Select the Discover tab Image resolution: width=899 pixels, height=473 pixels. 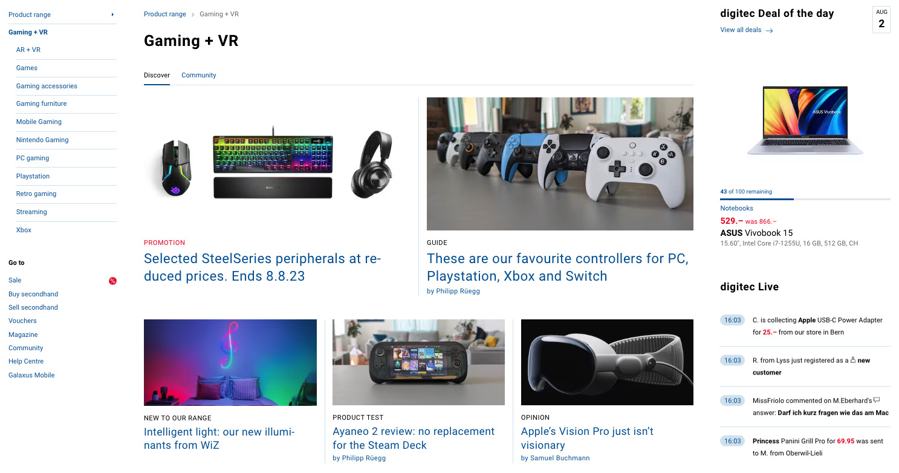pos(157,76)
